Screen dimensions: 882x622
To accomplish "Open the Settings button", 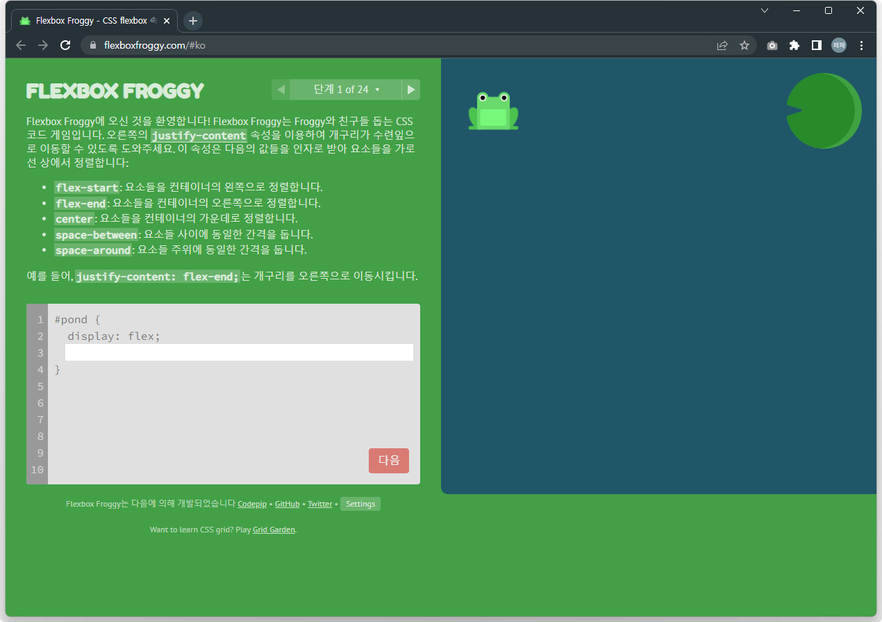I will [x=360, y=504].
